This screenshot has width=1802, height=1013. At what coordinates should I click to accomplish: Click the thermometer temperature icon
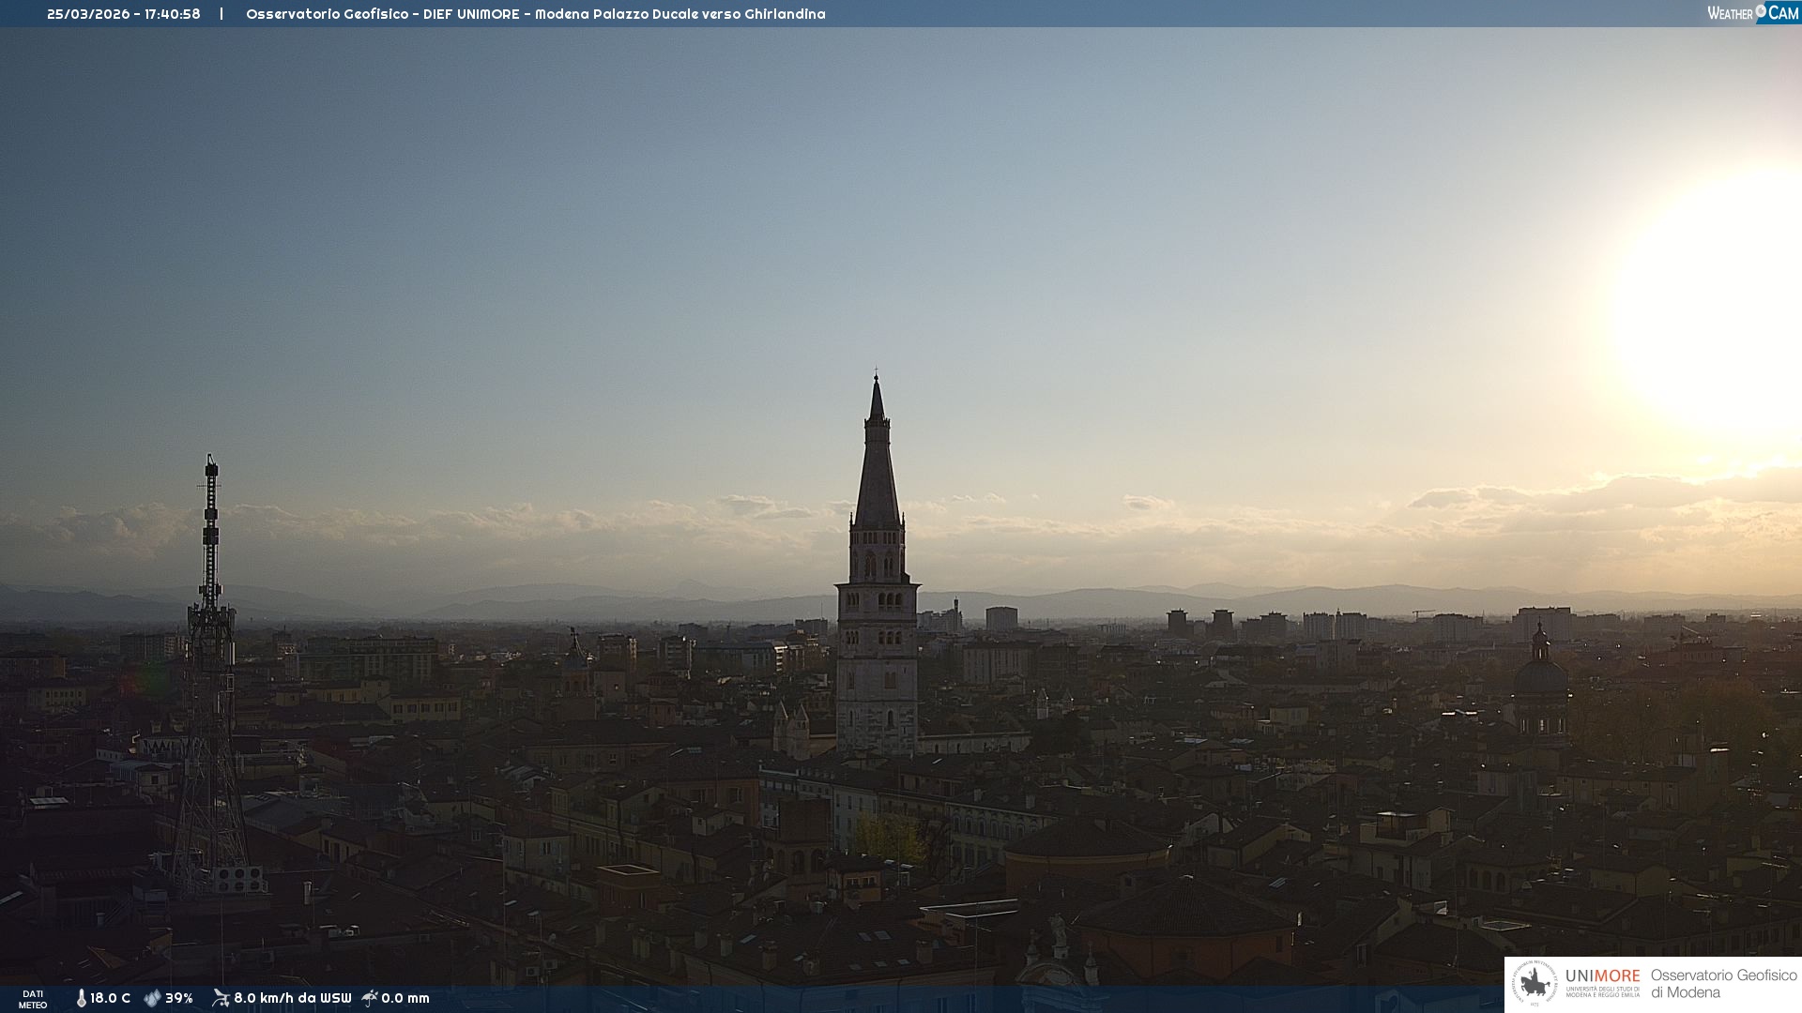(82, 998)
